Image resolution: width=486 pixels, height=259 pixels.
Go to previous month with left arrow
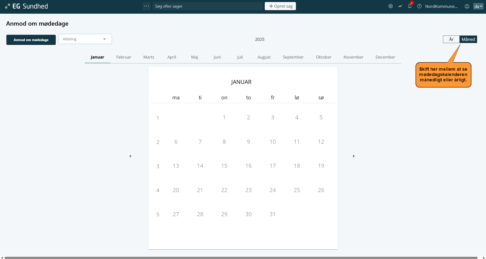[x=130, y=156]
